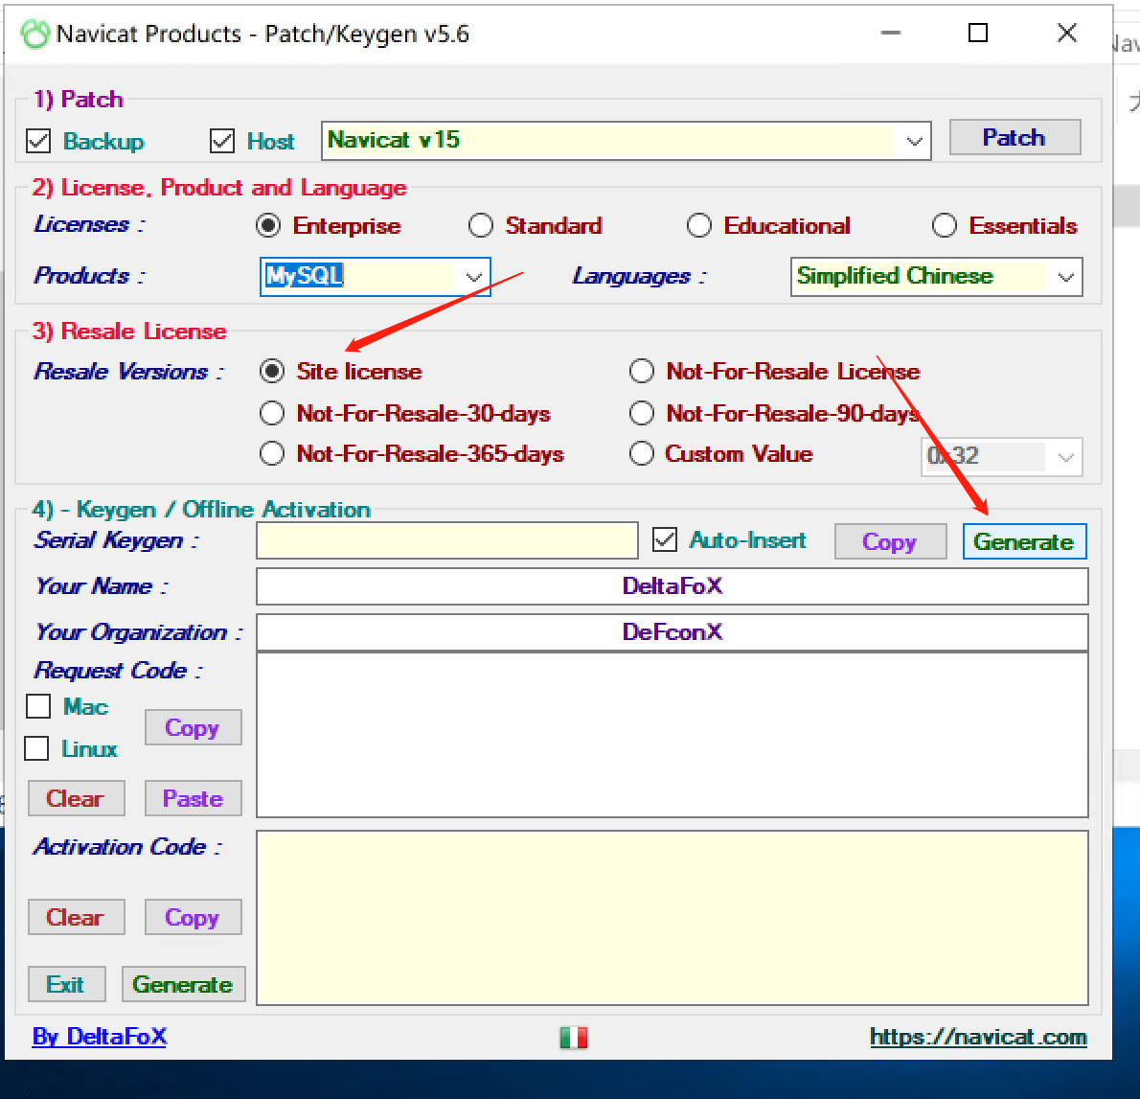
Task: Click the '3) Resale License' section heading
Action: [129, 331]
